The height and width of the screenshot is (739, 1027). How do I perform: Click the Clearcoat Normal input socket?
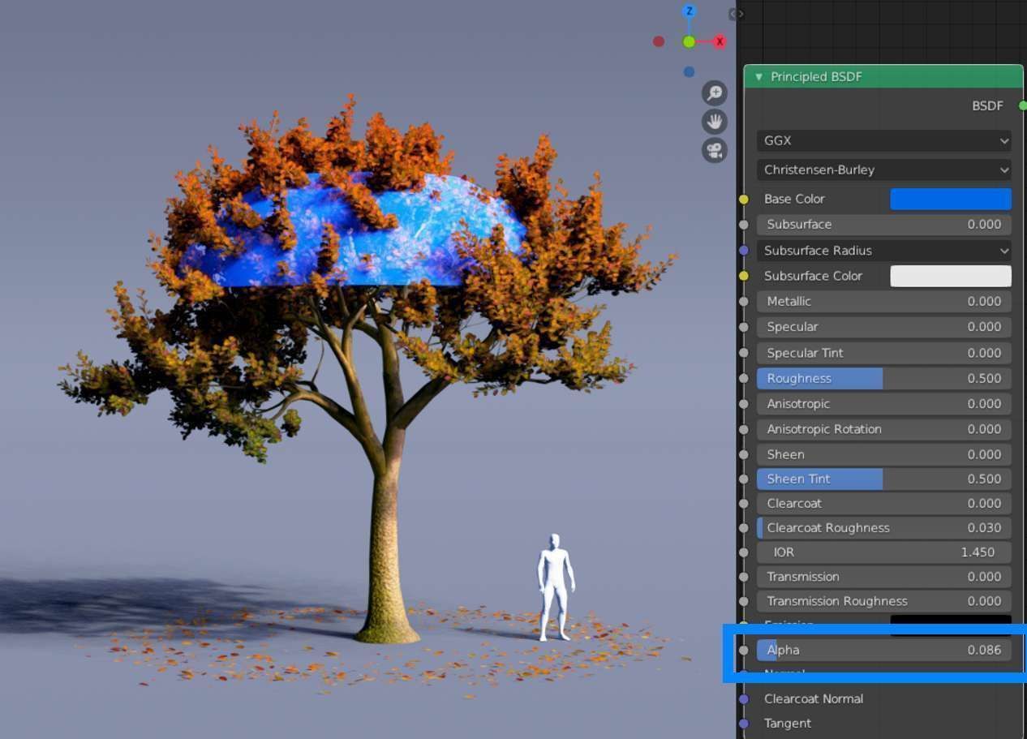click(744, 698)
